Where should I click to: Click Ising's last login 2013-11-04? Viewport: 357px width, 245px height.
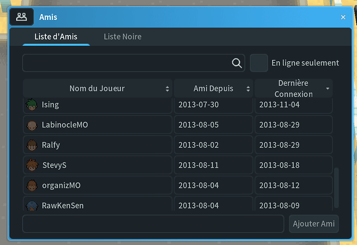click(279, 105)
